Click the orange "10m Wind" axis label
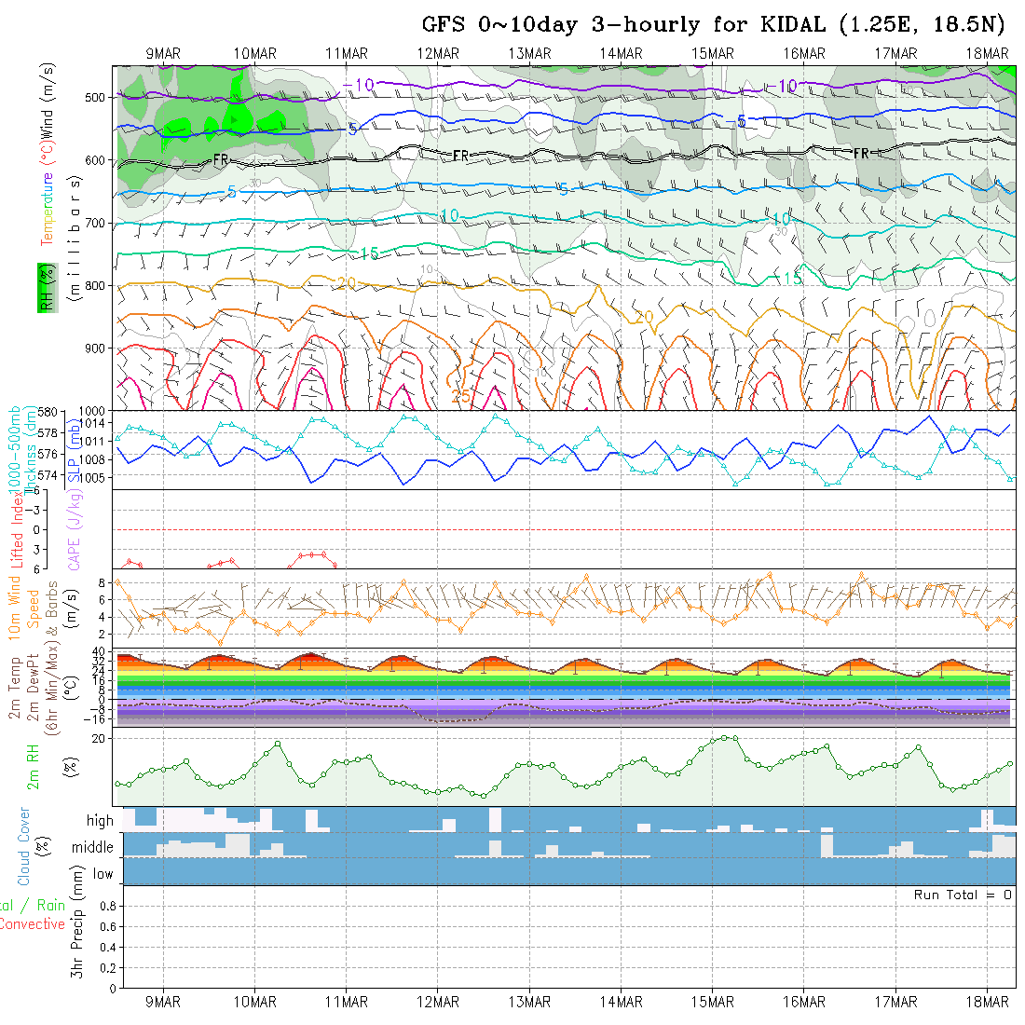1025x1025 pixels. [15, 608]
